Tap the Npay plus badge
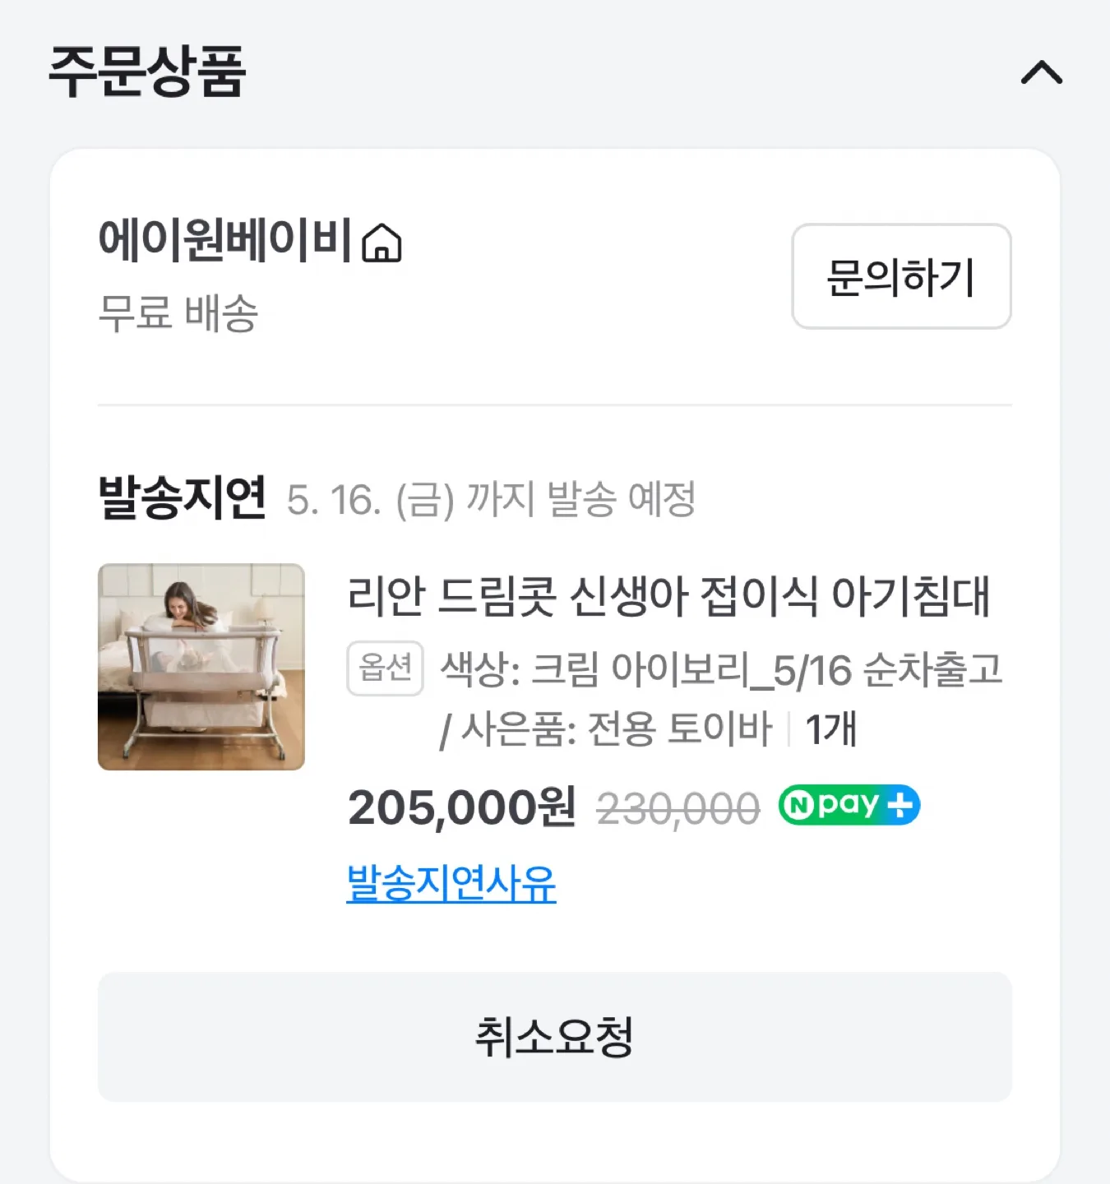This screenshot has width=1110, height=1184. pos(849,805)
